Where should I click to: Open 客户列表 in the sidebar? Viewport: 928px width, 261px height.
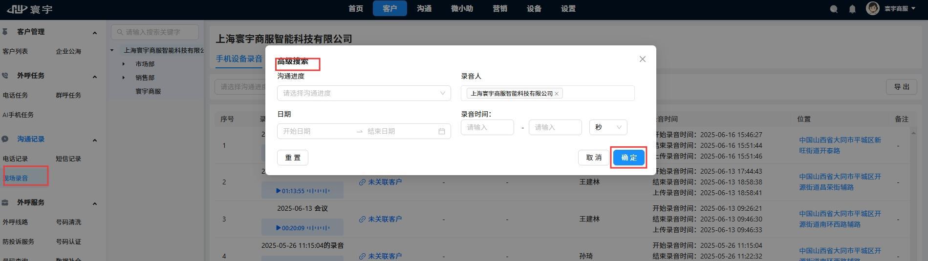coord(15,51)
